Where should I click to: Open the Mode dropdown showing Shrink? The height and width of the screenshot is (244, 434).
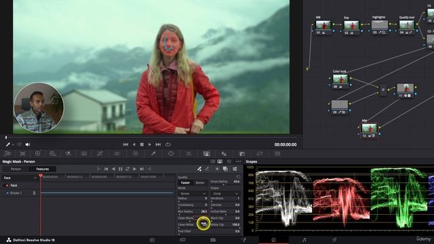[193, 194]
